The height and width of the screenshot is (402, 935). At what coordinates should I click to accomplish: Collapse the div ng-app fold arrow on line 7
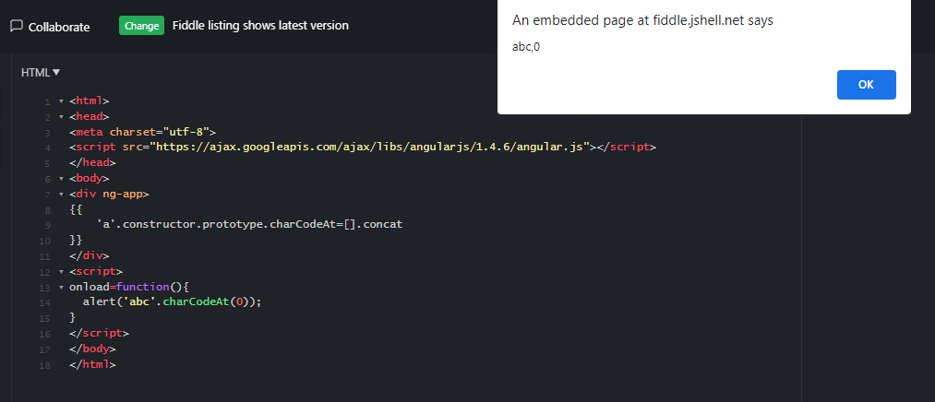[61, 195]
